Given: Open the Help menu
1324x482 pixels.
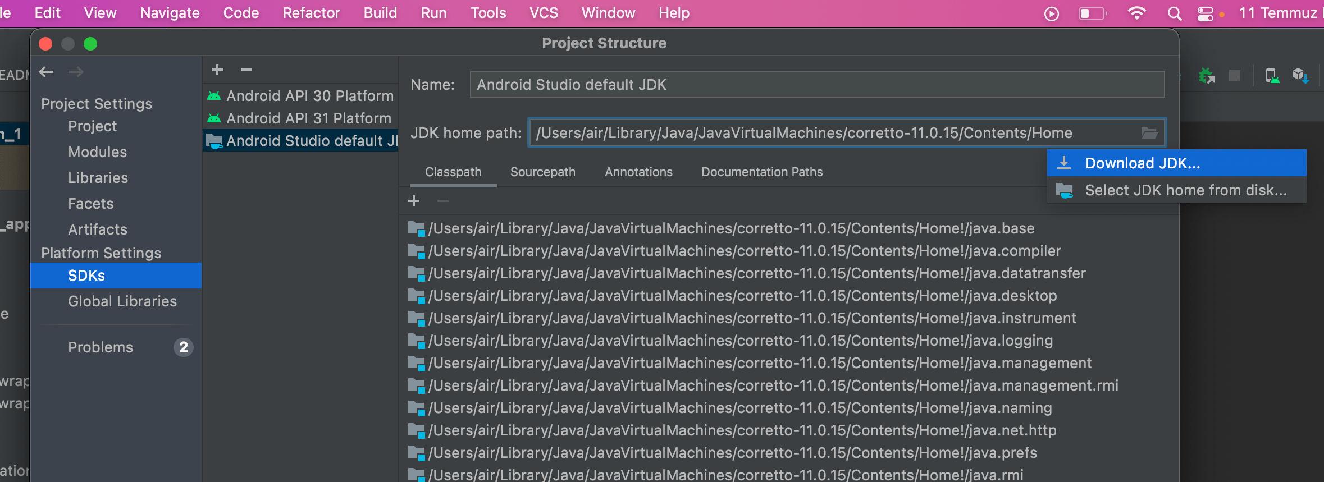Looking at the screenshot, I should [674, 13].
